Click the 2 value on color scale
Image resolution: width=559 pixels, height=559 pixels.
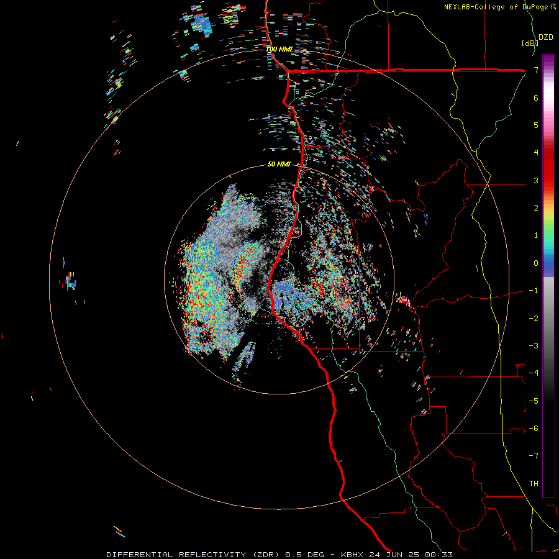(536, 208)
